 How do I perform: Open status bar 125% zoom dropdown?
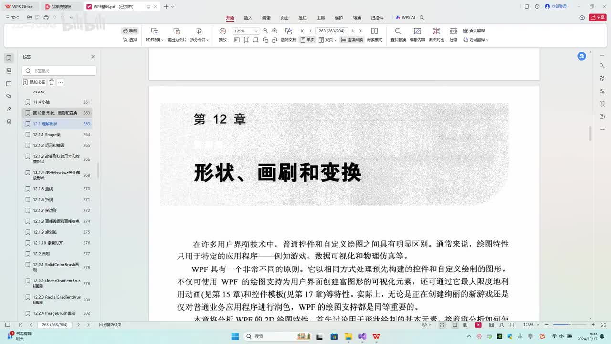coord(530,325)
